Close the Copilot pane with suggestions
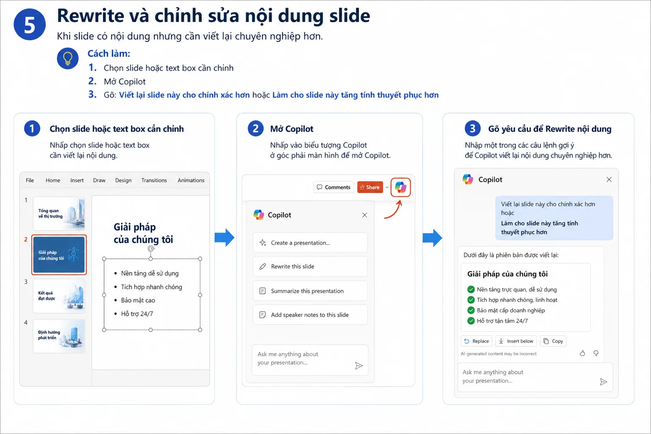The height and width of the screenshot is (434, 651). tap(364, 215)
